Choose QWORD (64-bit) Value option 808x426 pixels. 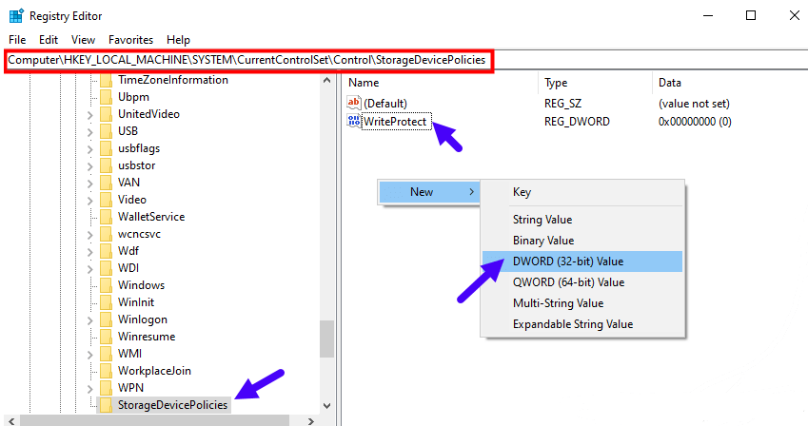click(582, 282)
